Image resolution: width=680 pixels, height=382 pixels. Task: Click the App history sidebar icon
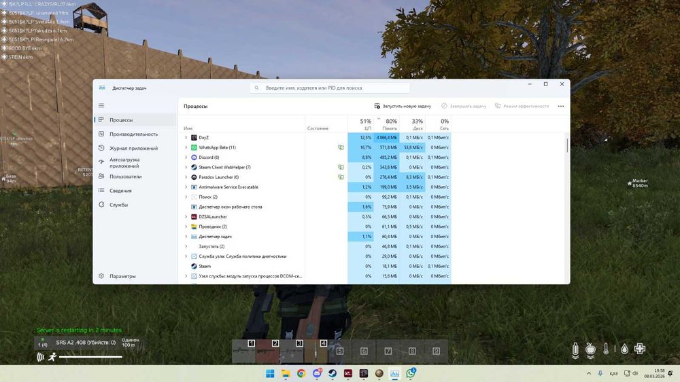click(x=101, y=148)
